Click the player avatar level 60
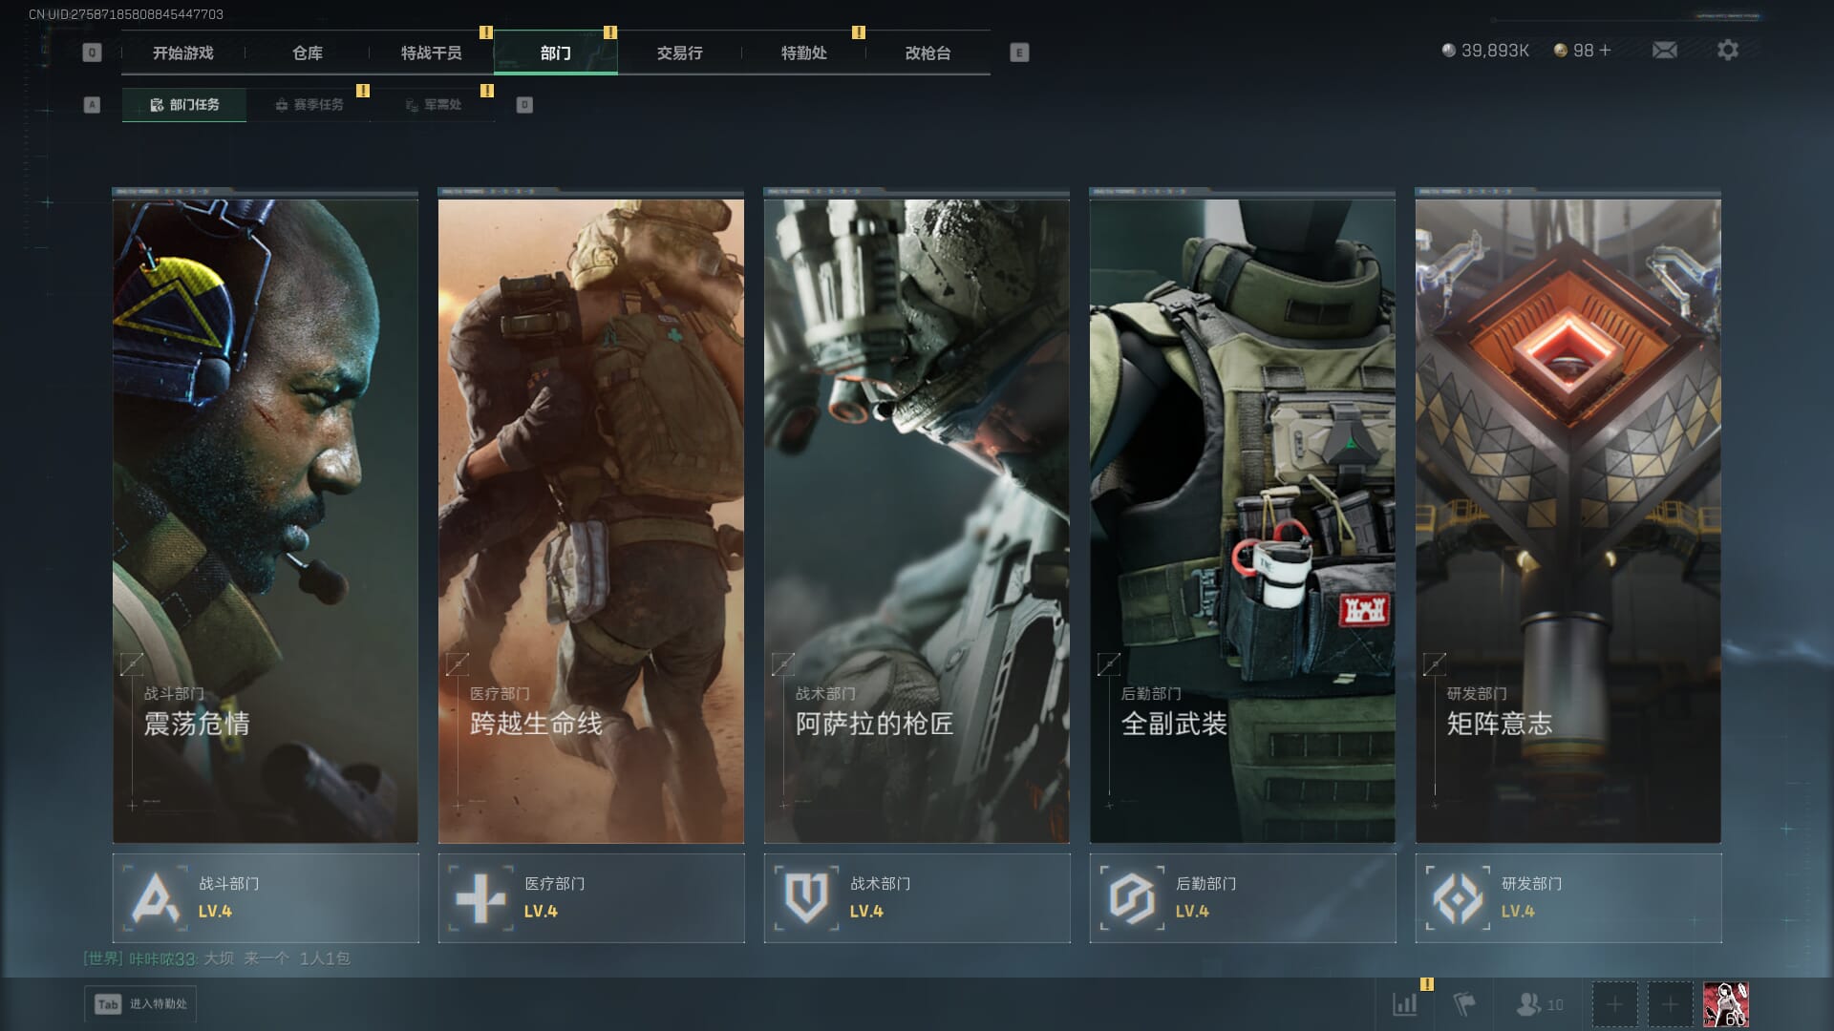The width and height of the screenshot is (1834, 1031). [x=1725, y=1004]
